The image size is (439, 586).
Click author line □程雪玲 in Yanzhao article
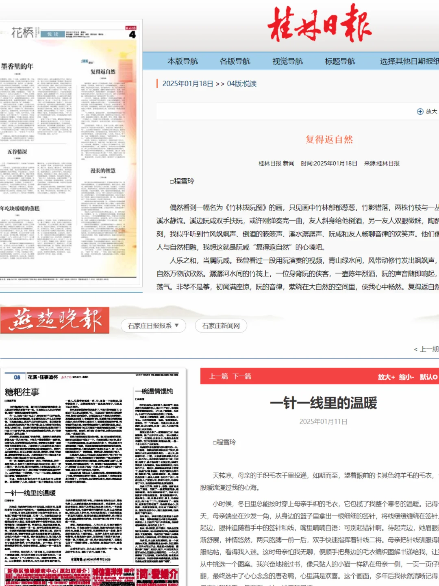click(224, 442)
